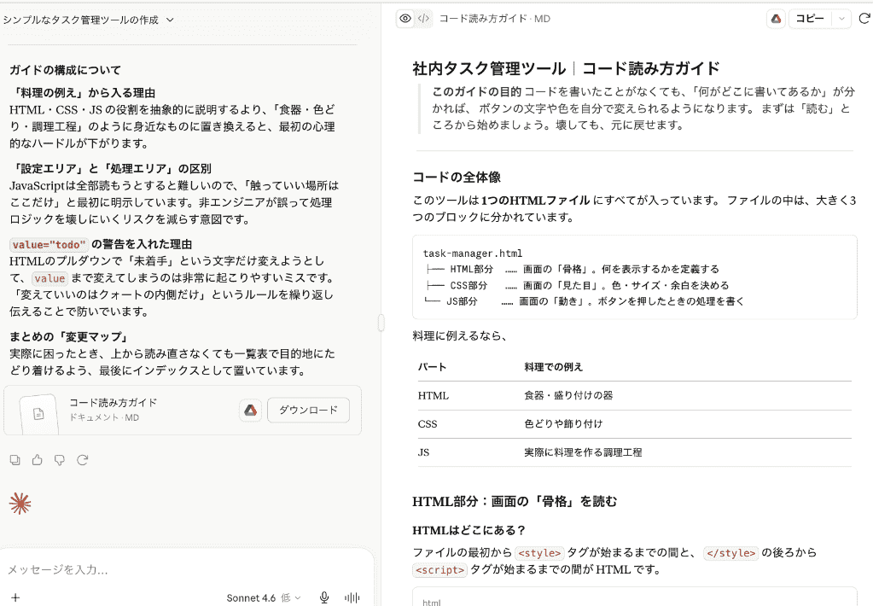Click the ダウンロード button
This screenshot has height=606, width=873.
coord(308,410)
